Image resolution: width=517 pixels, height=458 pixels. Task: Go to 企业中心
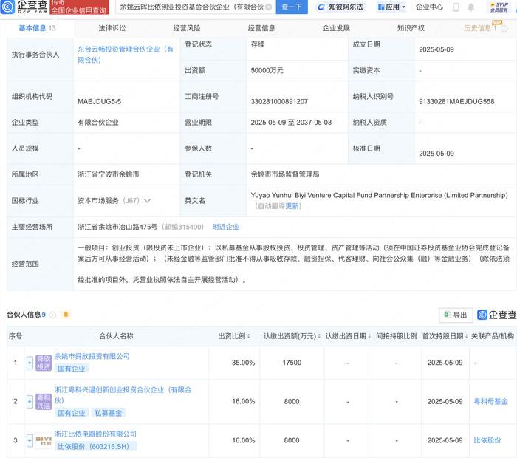tap(429, 7)
